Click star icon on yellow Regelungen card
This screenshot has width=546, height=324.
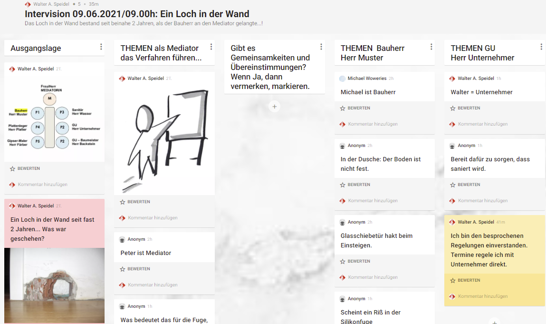click(x=453, y=280)
